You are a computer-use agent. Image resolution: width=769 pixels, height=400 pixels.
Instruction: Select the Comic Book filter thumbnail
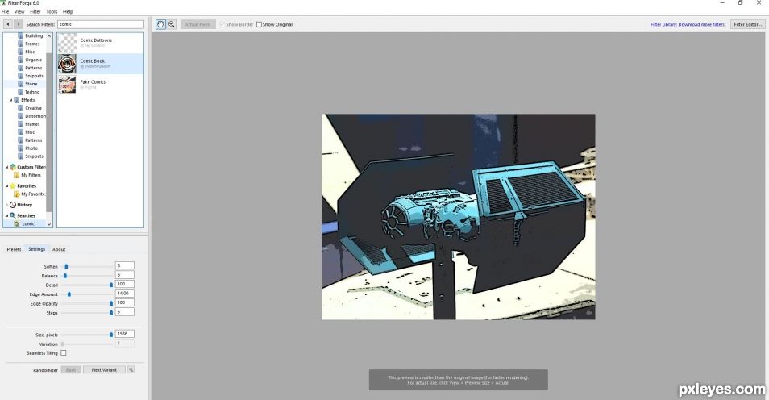coord(67,64)
